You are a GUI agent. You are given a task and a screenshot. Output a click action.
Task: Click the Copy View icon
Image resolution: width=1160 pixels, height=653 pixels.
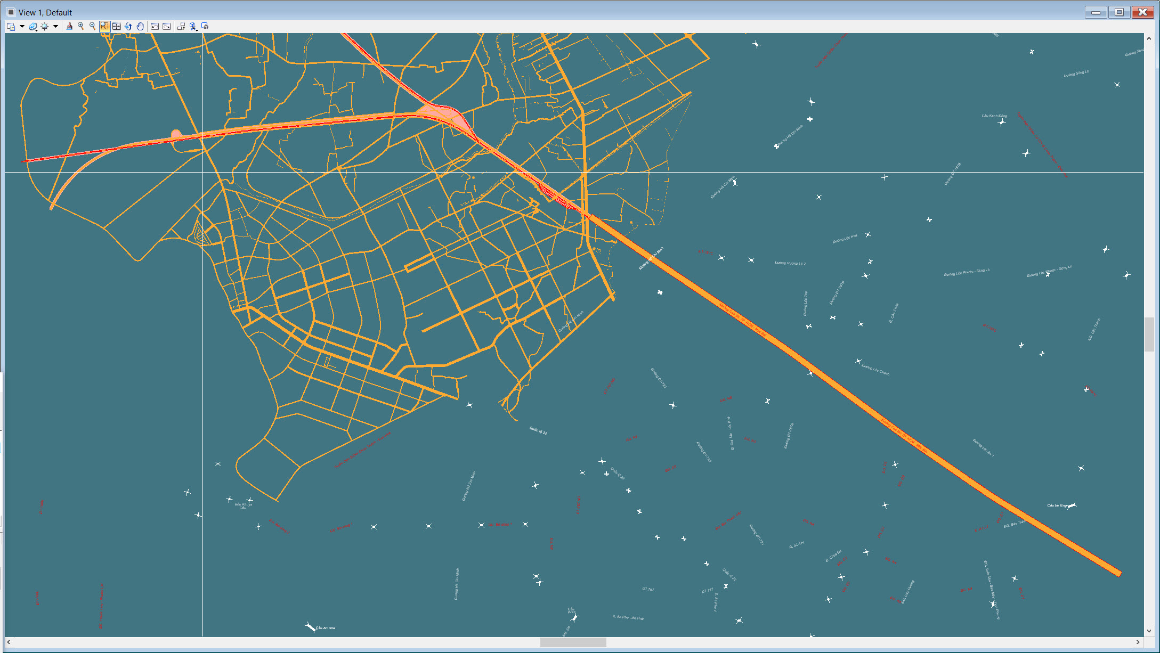coord(181,26)
